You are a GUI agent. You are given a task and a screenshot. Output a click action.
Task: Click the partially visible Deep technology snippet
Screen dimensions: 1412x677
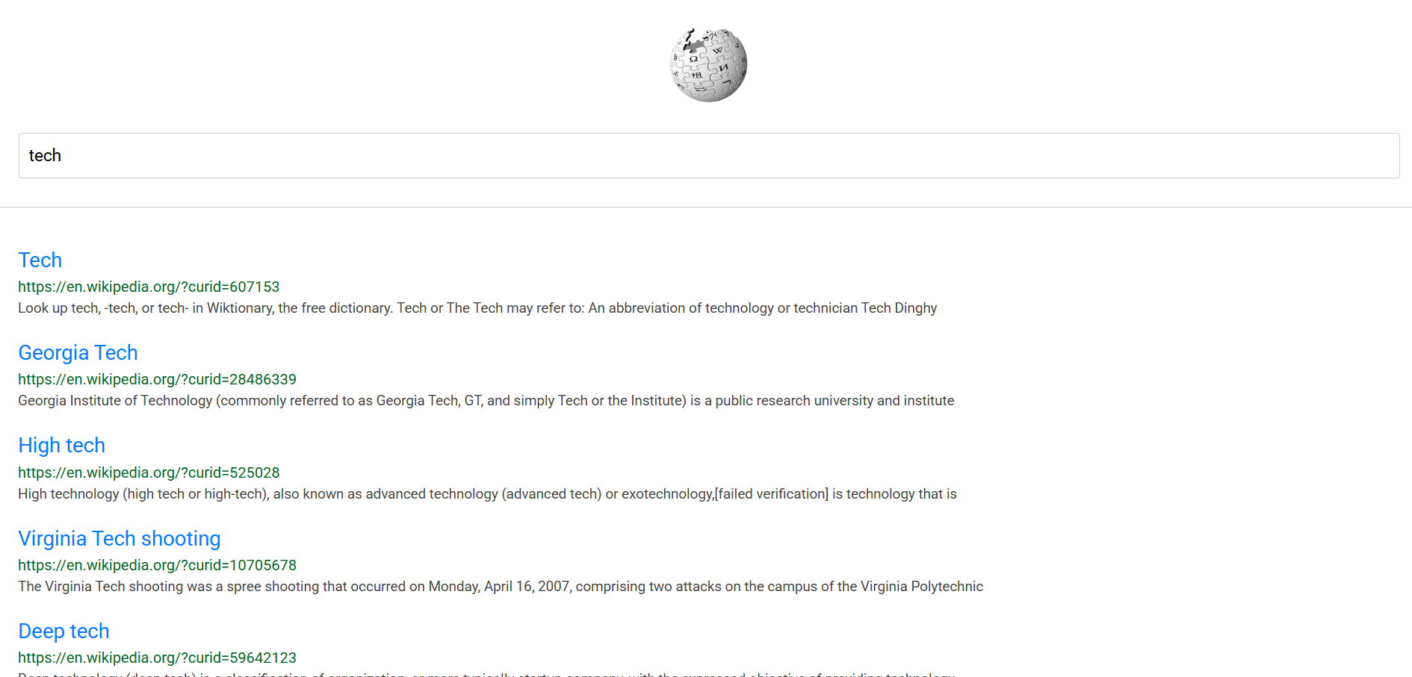click(x=486, y=674)
